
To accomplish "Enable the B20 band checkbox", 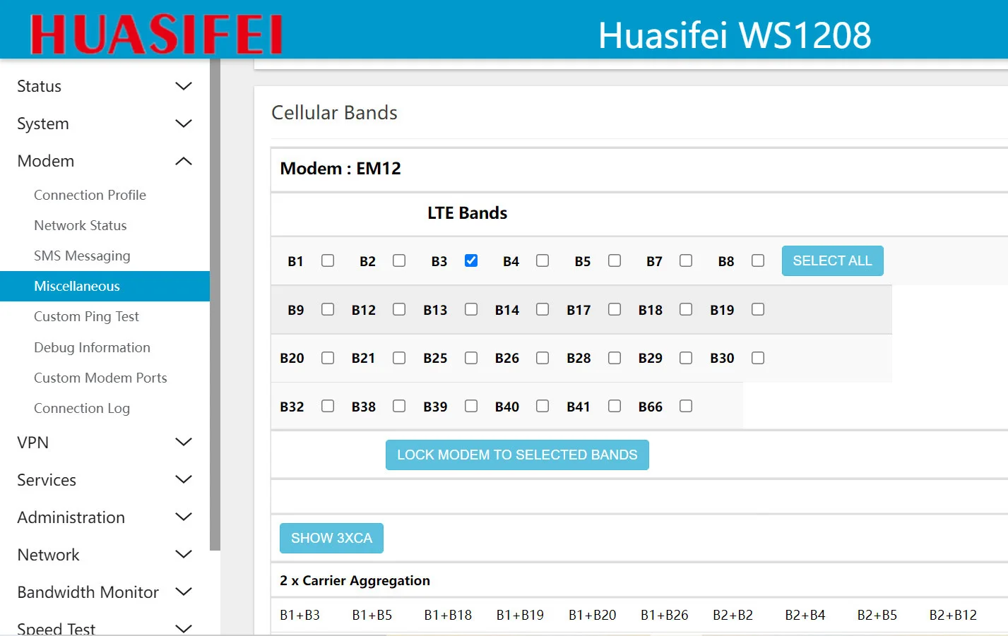I will (x=327, y=358).
